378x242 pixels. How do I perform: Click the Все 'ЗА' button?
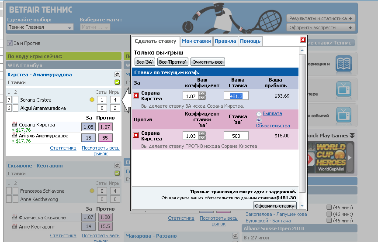tap(144, 62)
